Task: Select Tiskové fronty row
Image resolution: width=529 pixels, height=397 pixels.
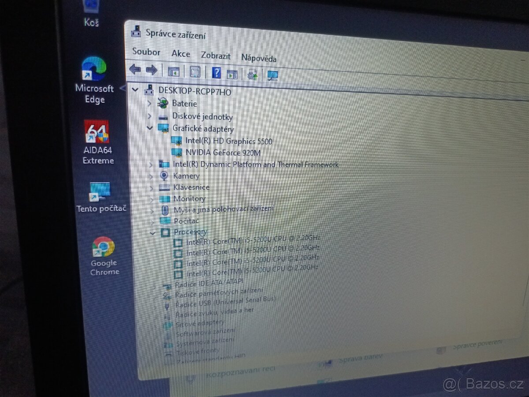Action: [197, 352]
